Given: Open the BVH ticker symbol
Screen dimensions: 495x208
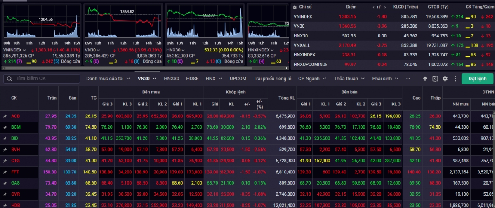Looking at the screenshot, I should point(15,150).
